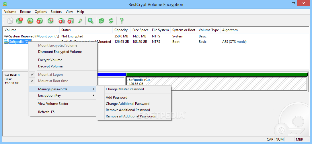The height and width of the screenshot is (144, 312).
Task: Click the toolbar drag grip handle
Action: point(4,21)
